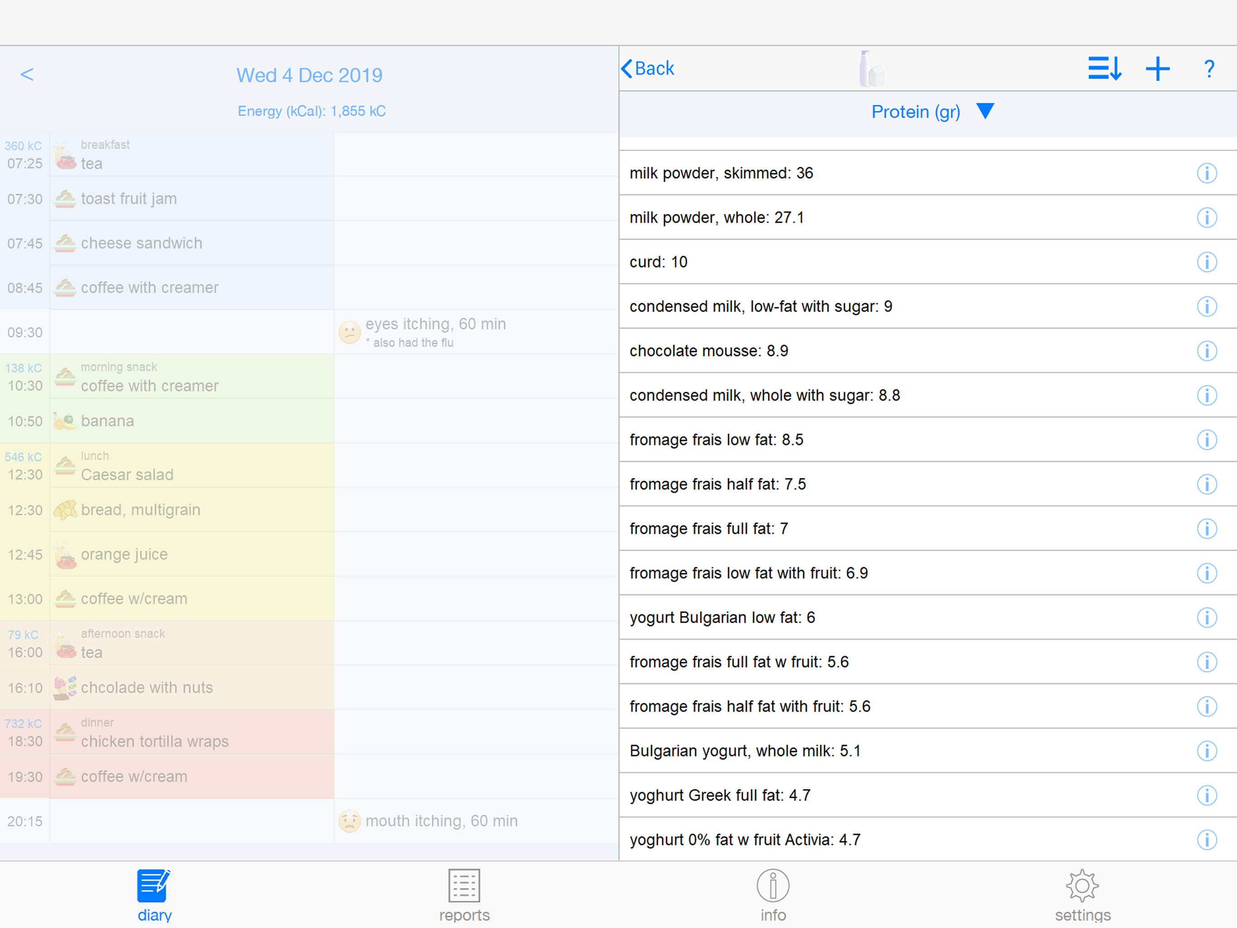Select yogurt Bulgarian low fat: 6 row
The width and height of the screenshot is (1237, 928).
928,617
